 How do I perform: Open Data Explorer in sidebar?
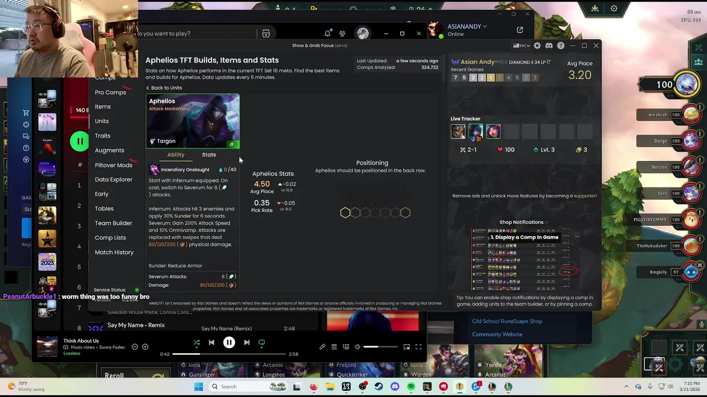(113, 180)
